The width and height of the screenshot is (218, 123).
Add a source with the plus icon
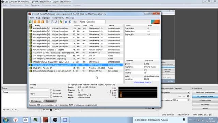click(x=44, y=110)
